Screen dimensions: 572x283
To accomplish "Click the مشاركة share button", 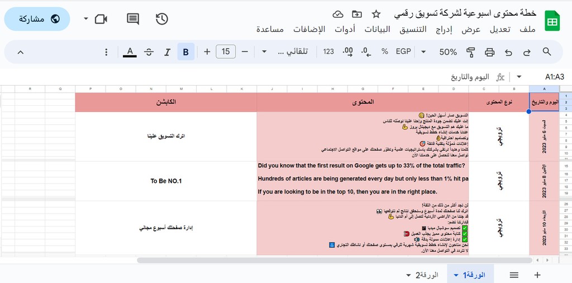I will [37, 19].
